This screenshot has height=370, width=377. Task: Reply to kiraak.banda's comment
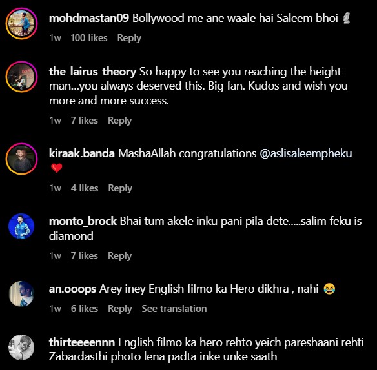(120, 188)
